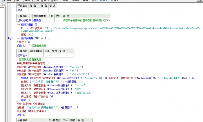This screenshot has height=122, width=203.
Task: Collapse the 循环判断首 loop arrow
Action: point(19,24)
